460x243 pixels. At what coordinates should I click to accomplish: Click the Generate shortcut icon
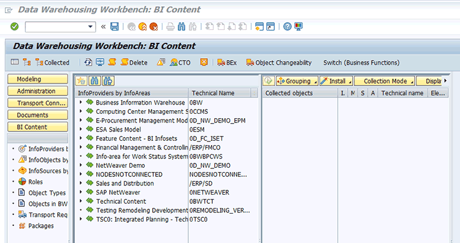point(270,27)
